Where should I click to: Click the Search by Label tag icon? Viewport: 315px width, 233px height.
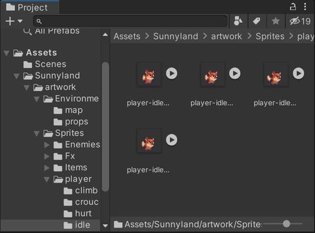pos(256,21)
